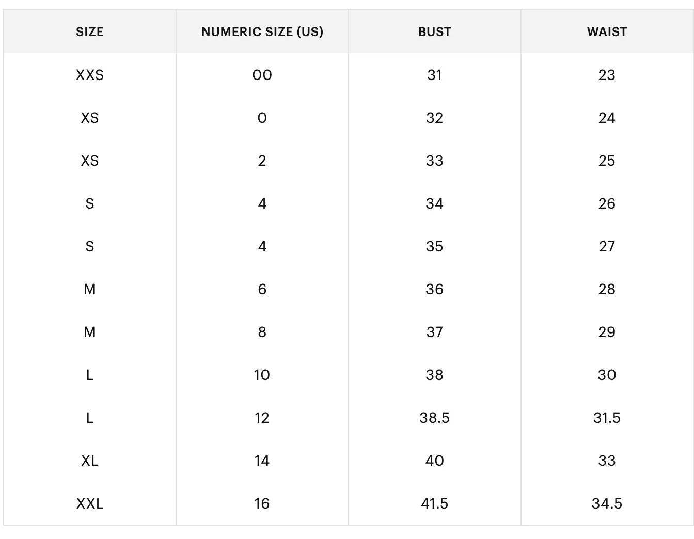Click numeric size 14 cell
Image resolution: width=694 pixels, height=539 pixels.
pos(262,461)
